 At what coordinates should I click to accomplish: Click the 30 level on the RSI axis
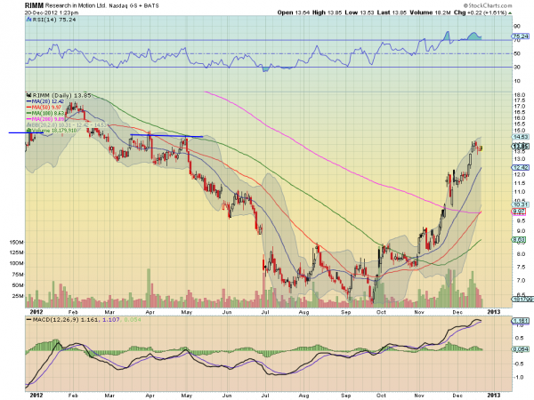pos(517,68)
